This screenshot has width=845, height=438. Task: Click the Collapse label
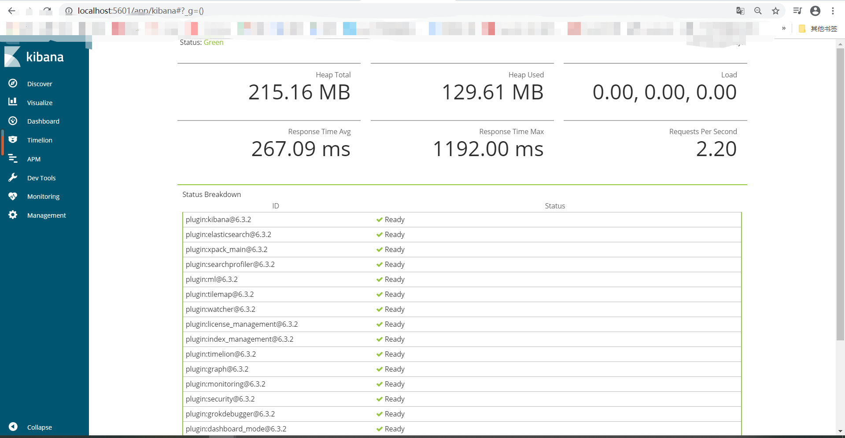[x=39, y=427]
